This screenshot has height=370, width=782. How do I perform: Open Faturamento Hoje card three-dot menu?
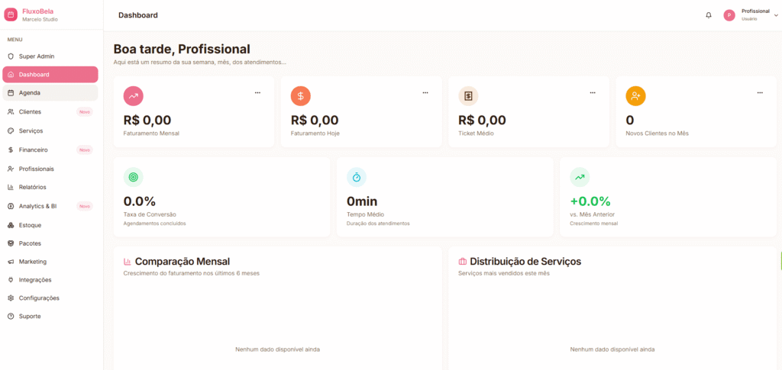(425, 93)
